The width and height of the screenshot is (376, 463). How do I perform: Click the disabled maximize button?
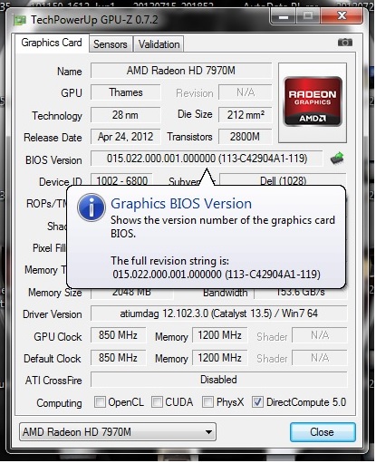click(x=308, y=15)
